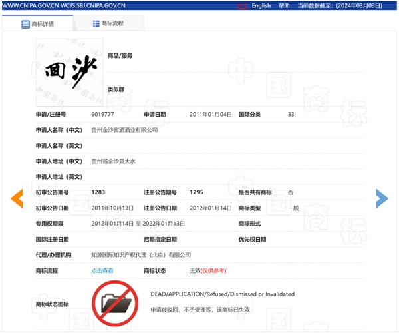Click the DEAD/APPLICATION status description text
Image resolution: width=399 pixels, height=333 pixels.
(222, 294)
